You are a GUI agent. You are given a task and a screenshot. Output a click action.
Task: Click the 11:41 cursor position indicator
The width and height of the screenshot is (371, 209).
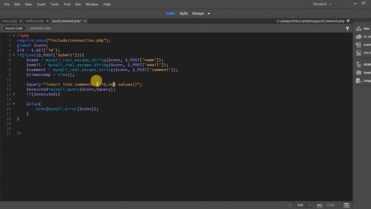(330, 205)
